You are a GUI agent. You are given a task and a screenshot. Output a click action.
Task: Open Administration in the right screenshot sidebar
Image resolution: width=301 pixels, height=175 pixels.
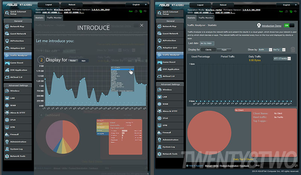coord(170,140)
